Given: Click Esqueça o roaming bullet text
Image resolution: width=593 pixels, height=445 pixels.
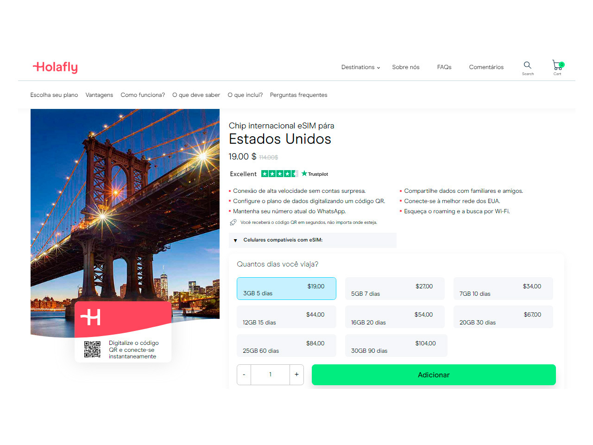Looking at the screenshot, I should [x=457, y=211].
